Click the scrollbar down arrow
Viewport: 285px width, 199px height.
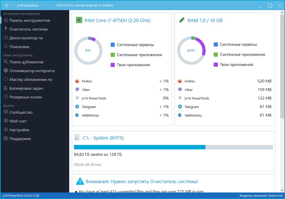[x=282, y=190]
